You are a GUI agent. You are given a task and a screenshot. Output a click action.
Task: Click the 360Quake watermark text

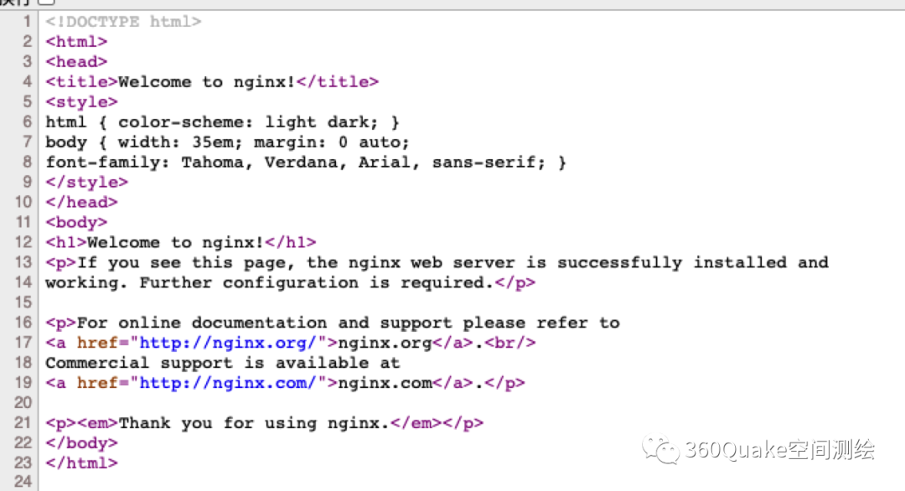coord(779,450)
